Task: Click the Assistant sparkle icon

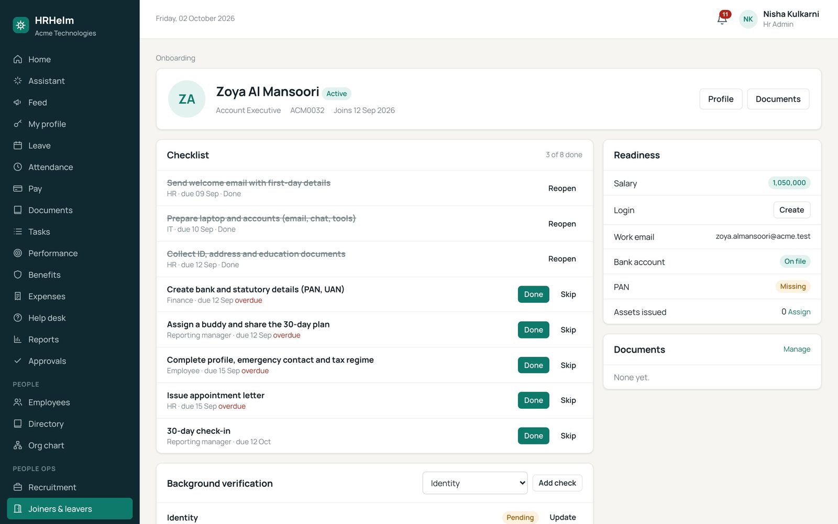Action: click(18, 81)
